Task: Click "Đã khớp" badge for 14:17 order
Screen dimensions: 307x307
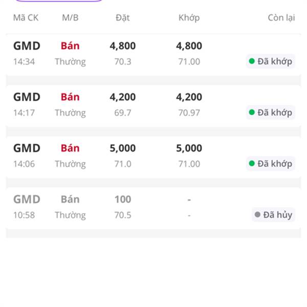Action: 271,113
